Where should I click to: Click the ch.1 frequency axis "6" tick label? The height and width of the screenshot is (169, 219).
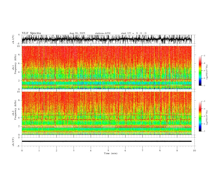pos(19,63)
